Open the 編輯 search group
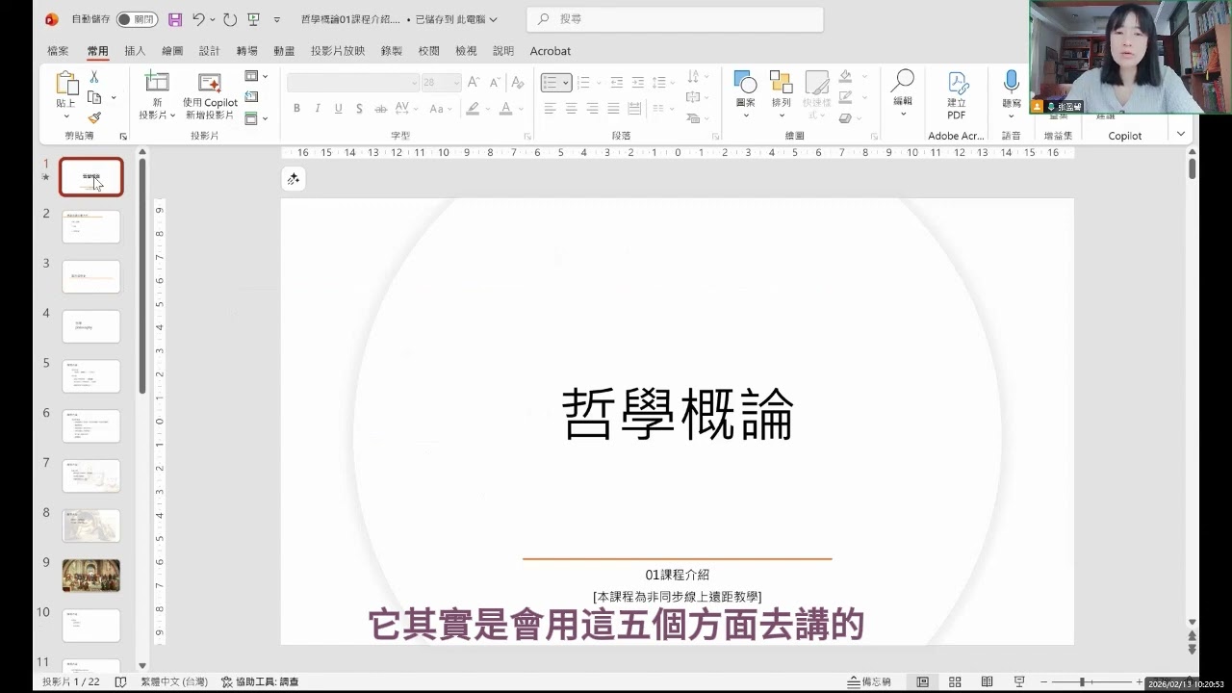This screenshot has width=1232, height=693. pyautogui.click(x=903, y=92)
